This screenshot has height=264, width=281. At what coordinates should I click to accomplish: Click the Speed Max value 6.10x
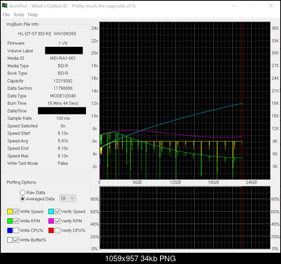click(x=63, y=156)
